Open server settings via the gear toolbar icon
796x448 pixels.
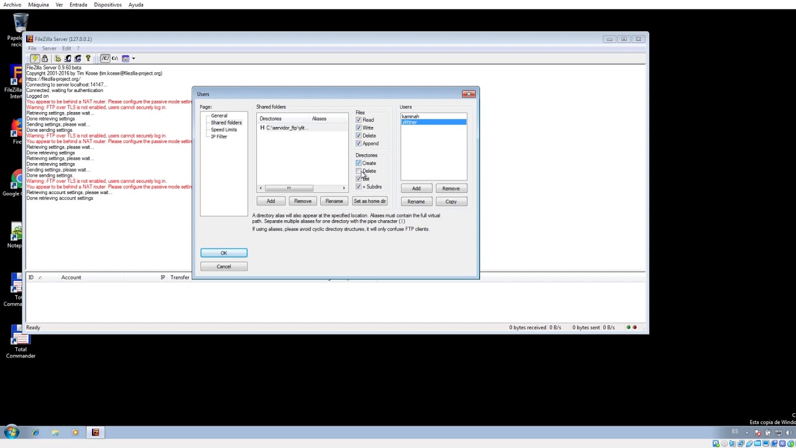pos(58,58)
